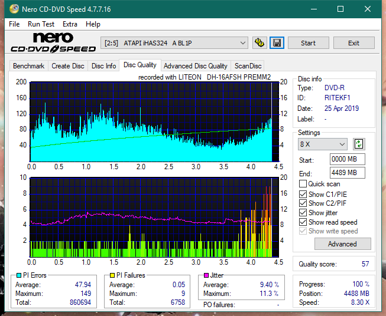Image resolution: width=386 pixels, height=316 pixels.
Task: Open the drive options icon
Action: pyautogui.click(x=260, y=43)
